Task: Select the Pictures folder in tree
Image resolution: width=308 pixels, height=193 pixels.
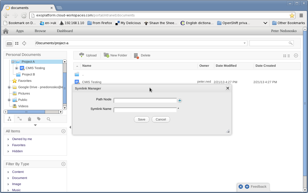Action: click(x=24, y=93)
